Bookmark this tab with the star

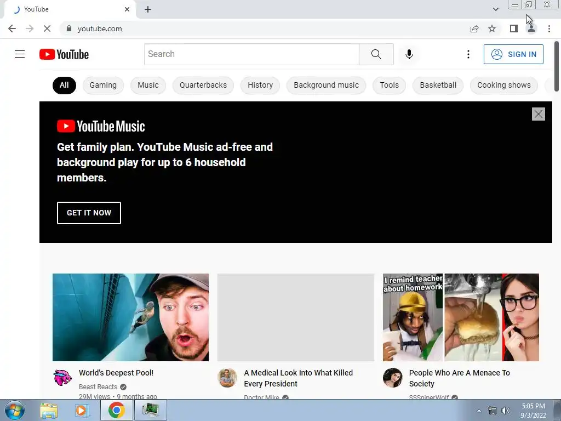coord(492,29)
